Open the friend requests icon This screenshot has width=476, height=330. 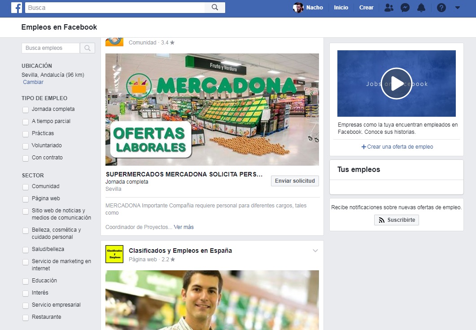pos(389,8)
